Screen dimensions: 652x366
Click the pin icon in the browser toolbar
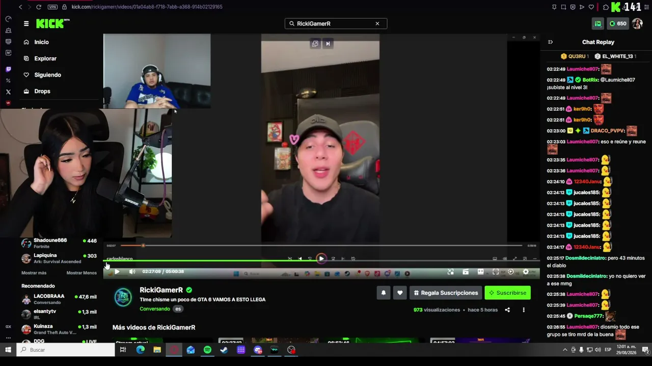point(554,7)
